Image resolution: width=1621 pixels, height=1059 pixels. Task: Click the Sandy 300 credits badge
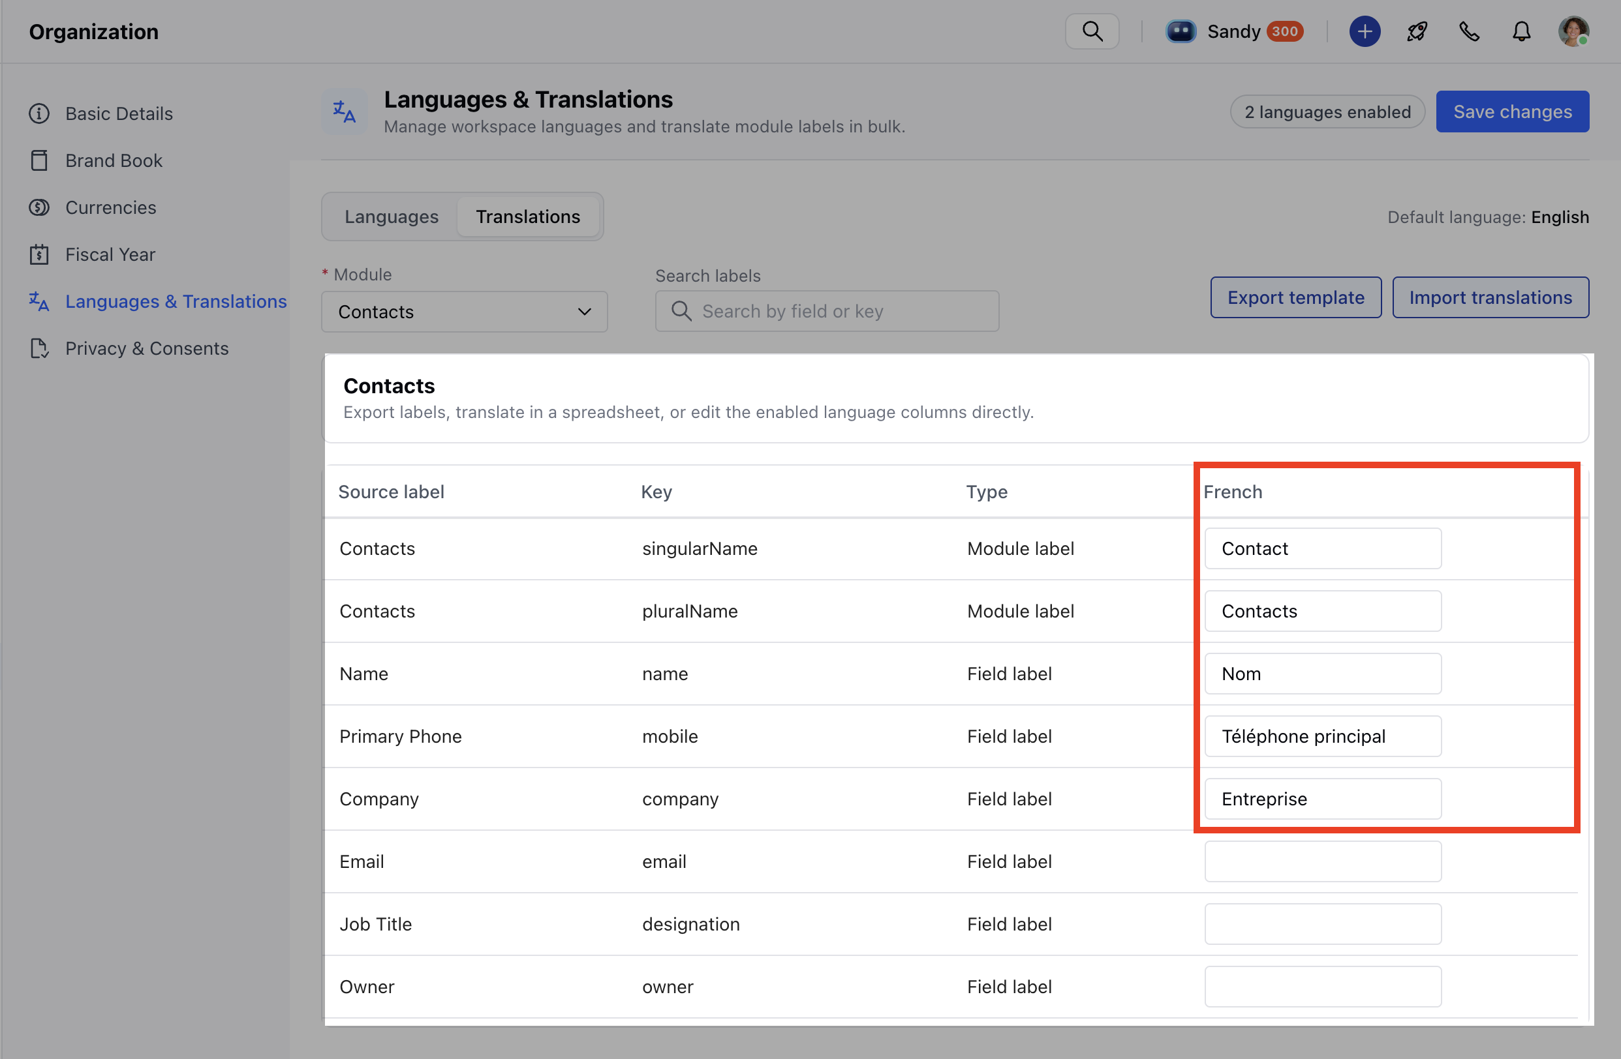click(1284, 31)
